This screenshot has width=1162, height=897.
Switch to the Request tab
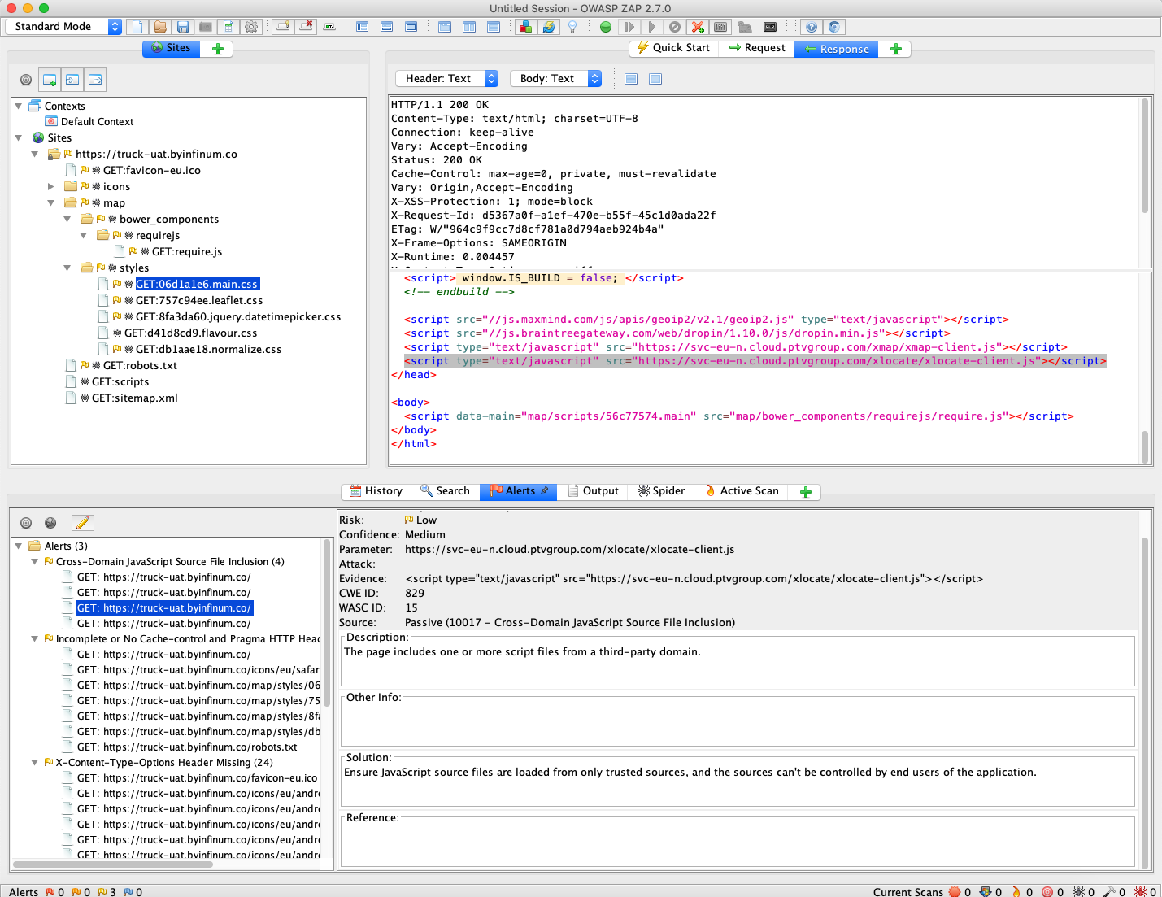coord(757,48)
